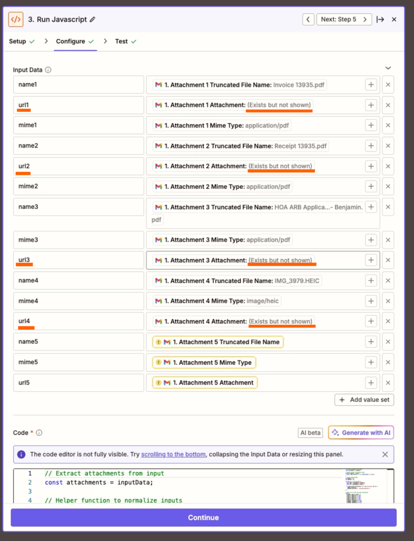The width and height of the screenshot is (414, 541).
Task: Click the Input Data info icon
Action: 48,70
